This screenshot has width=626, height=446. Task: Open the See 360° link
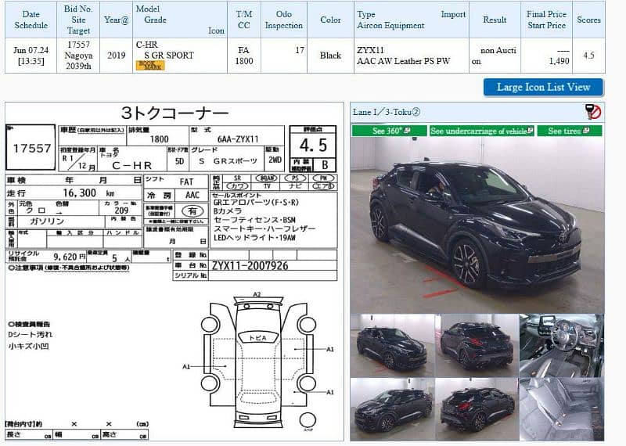[x=389, y=131]
